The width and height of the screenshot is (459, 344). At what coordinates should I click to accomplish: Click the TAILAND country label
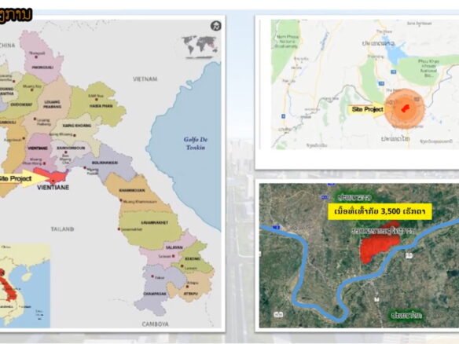click(62, 229)
